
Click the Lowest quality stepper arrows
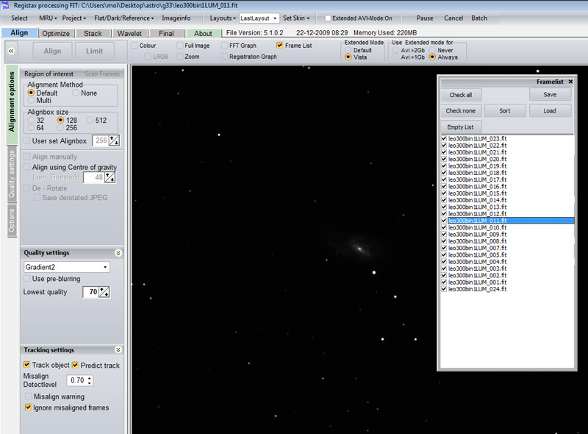pyautogui.click(x=104, y=292)
